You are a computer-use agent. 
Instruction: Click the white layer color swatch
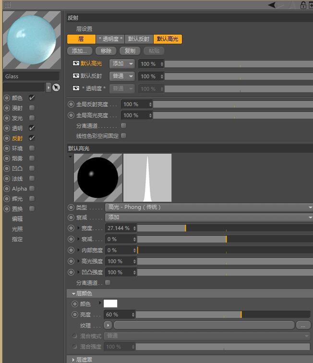110,303
